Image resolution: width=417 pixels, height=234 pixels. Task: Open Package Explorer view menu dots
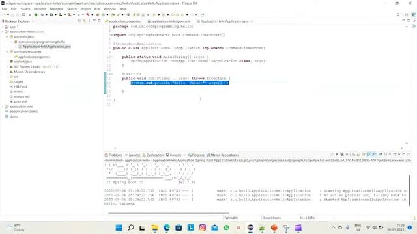tap(89, 21)
